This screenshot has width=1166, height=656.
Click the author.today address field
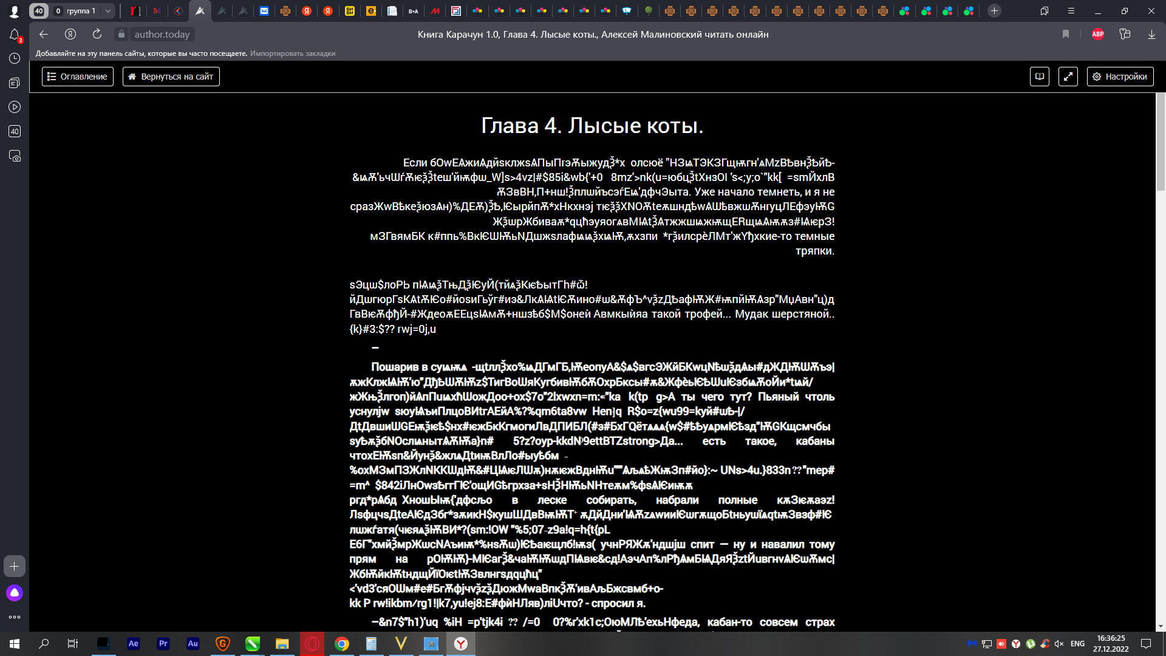point(162,35)
